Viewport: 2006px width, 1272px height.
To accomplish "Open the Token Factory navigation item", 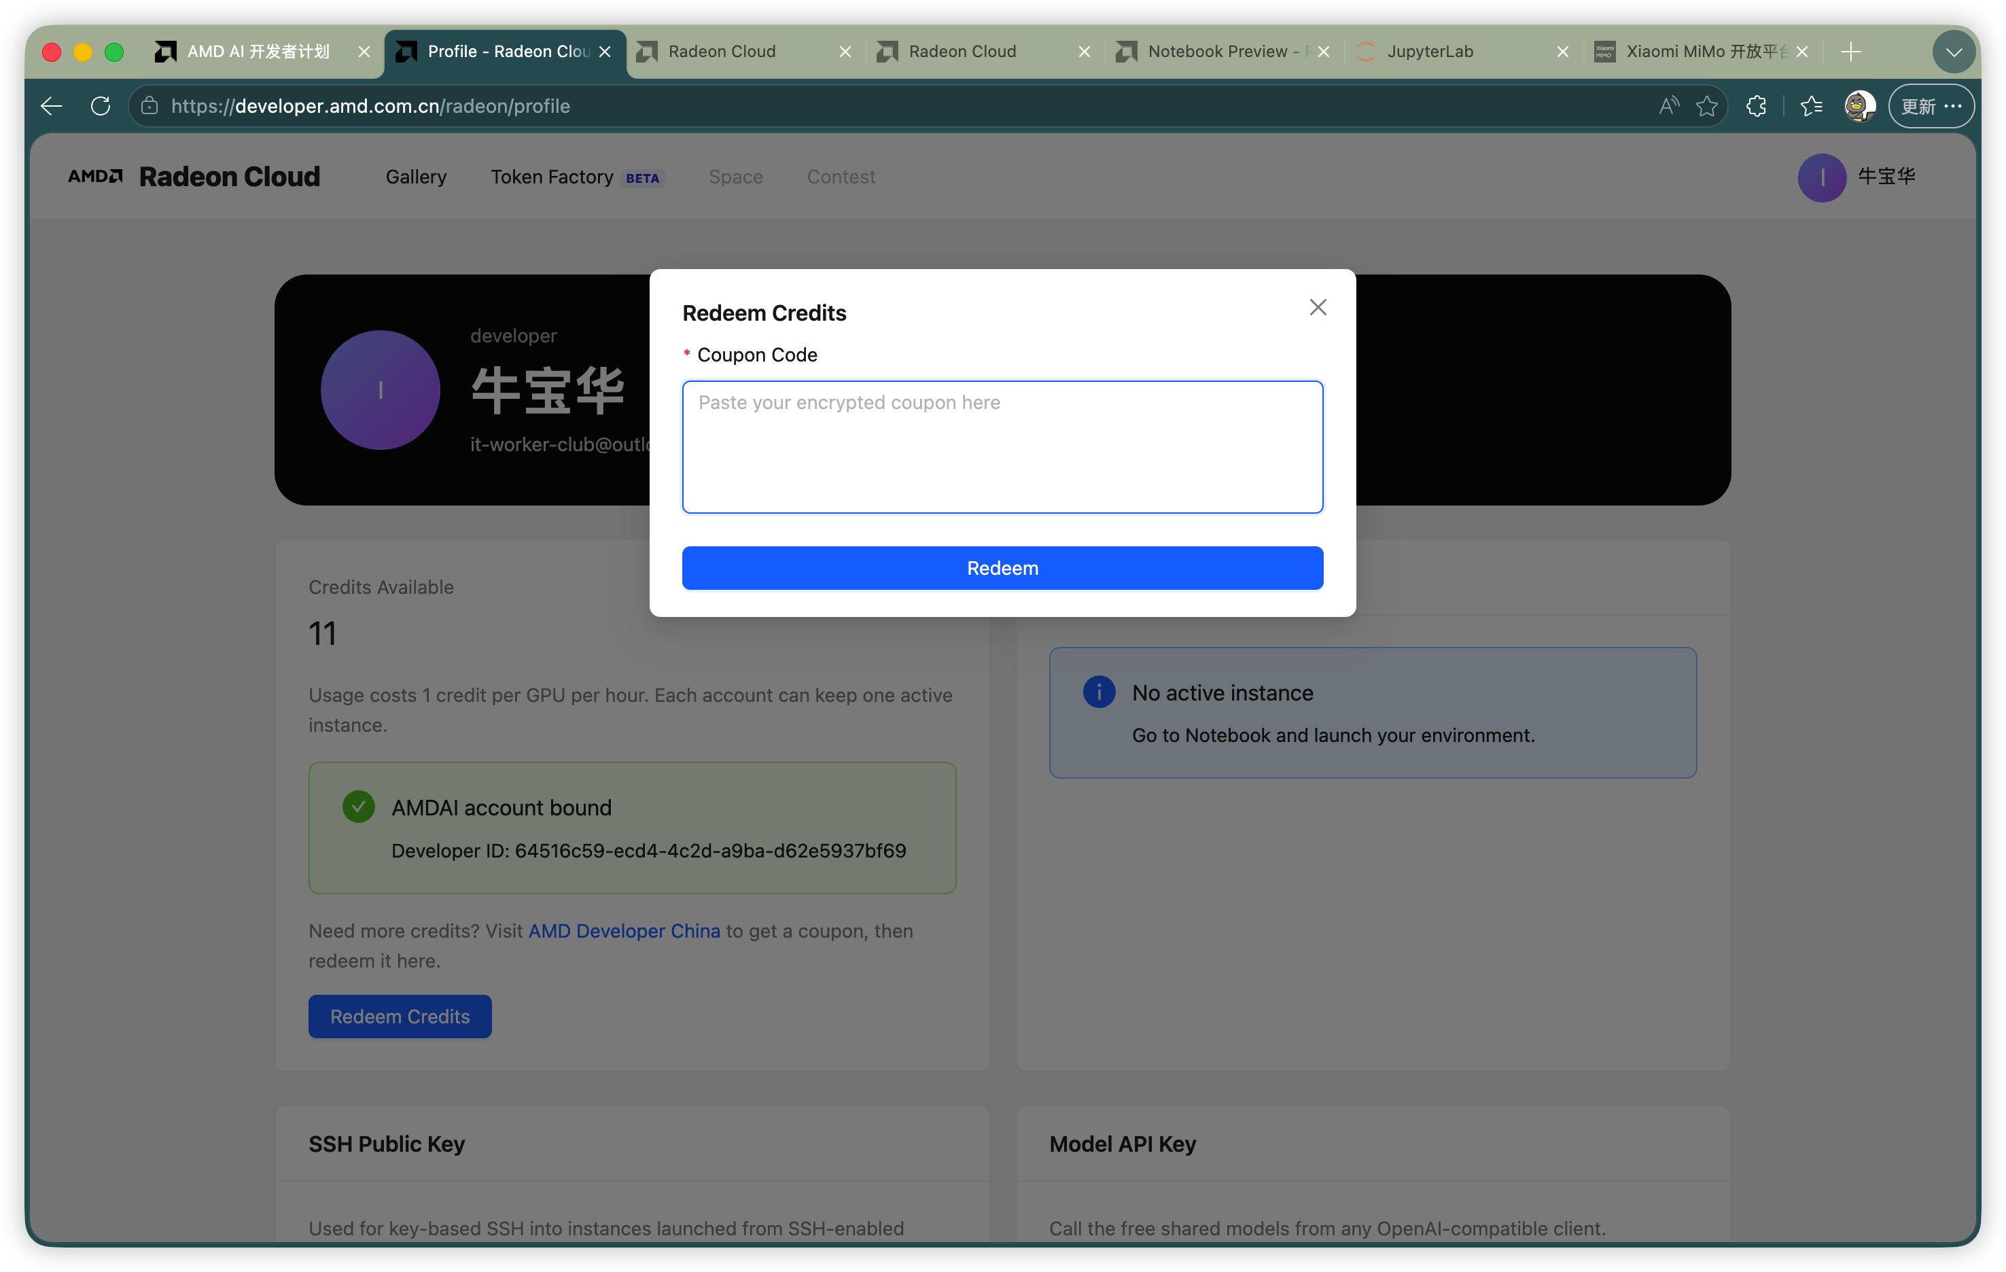I will (576, 177).
